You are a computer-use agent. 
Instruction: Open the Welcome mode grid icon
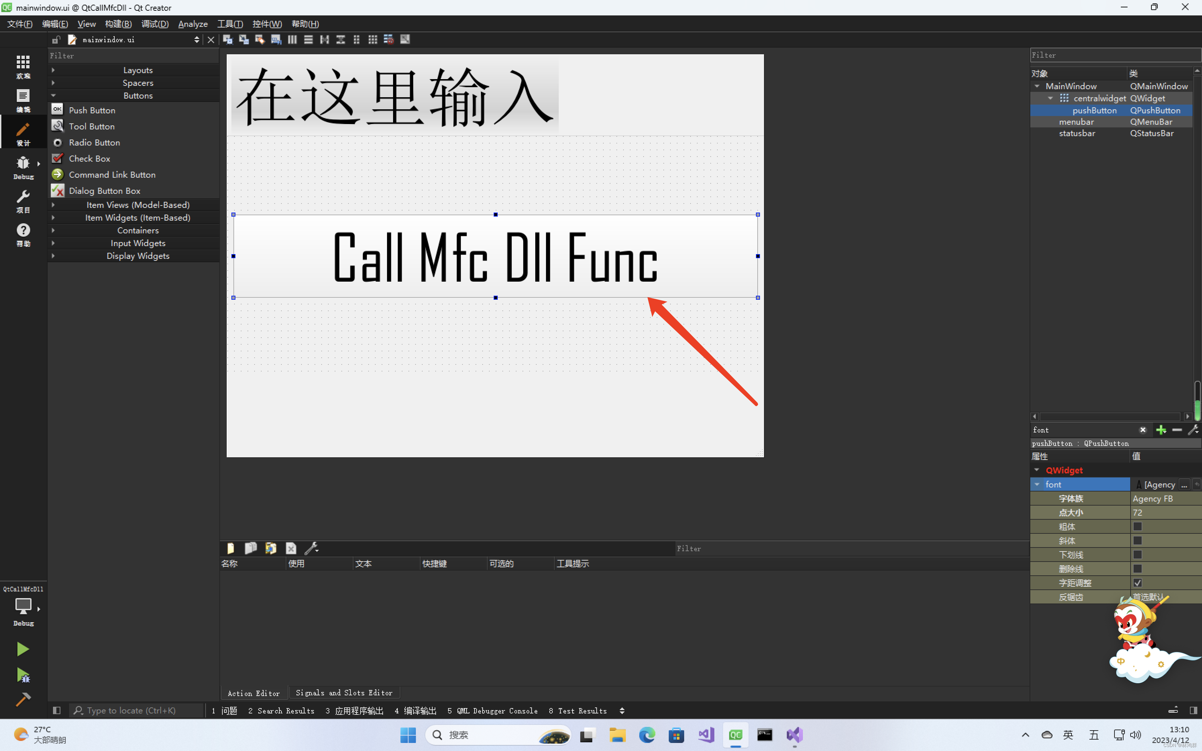coord(23,66)
